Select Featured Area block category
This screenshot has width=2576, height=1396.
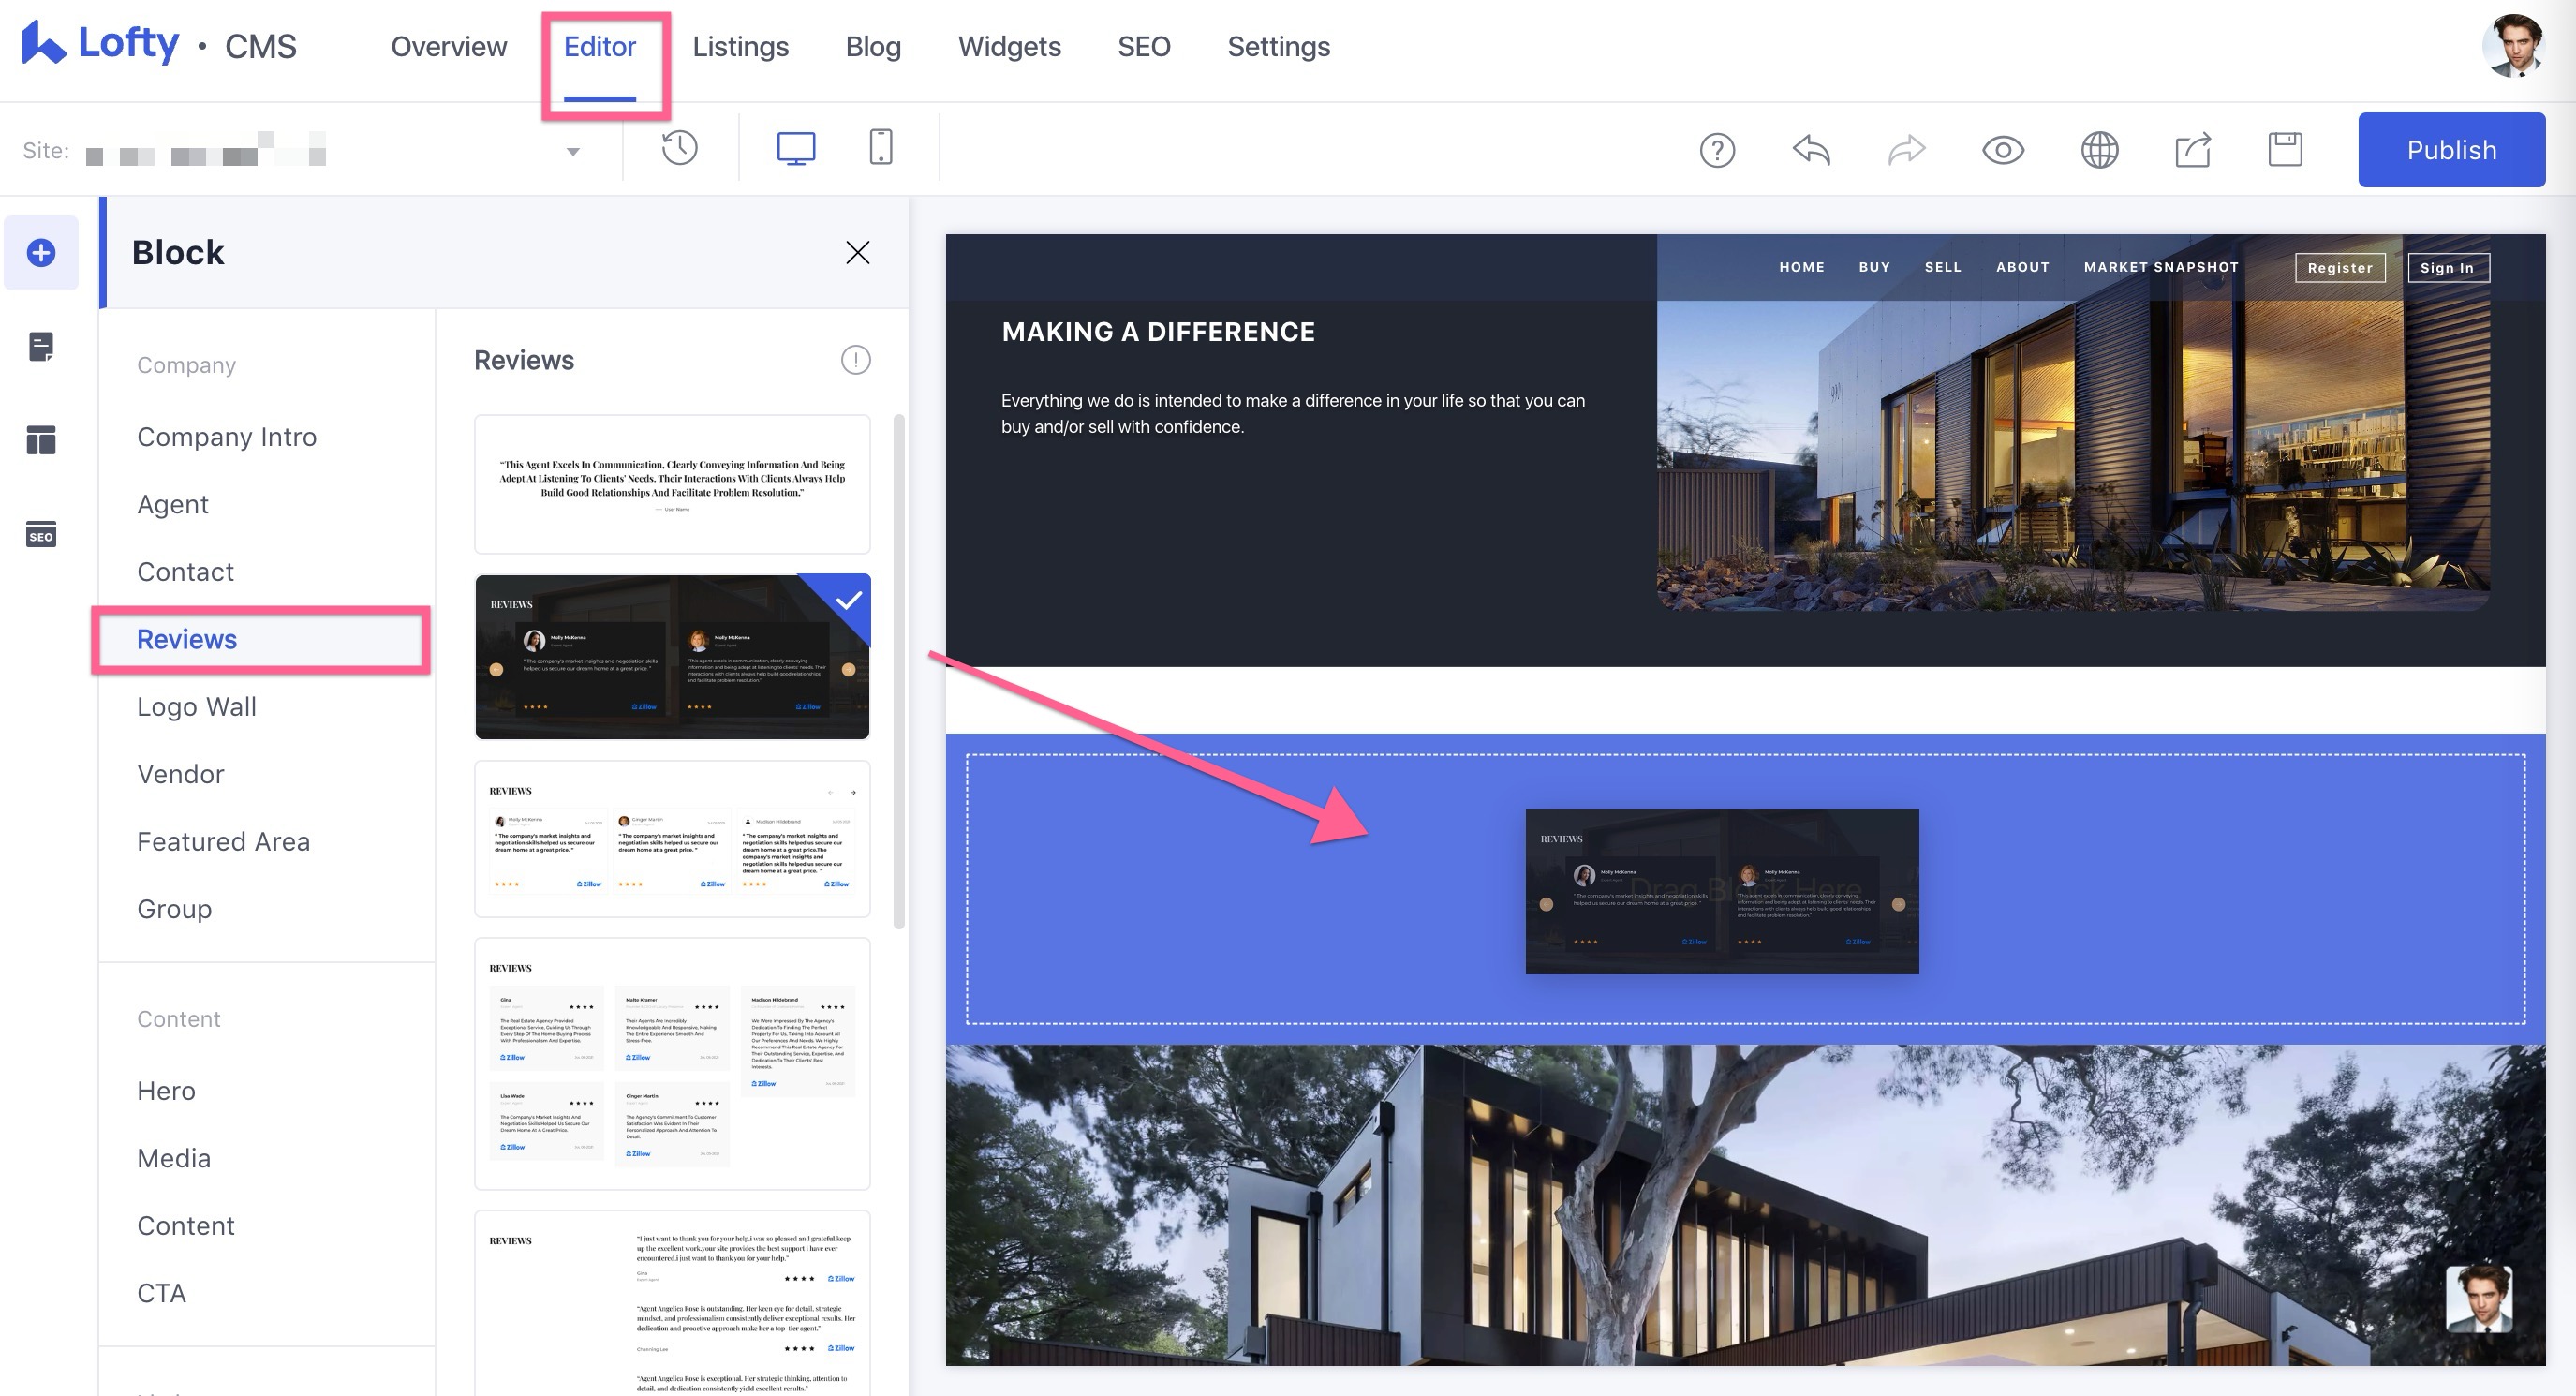pos(224,842)
